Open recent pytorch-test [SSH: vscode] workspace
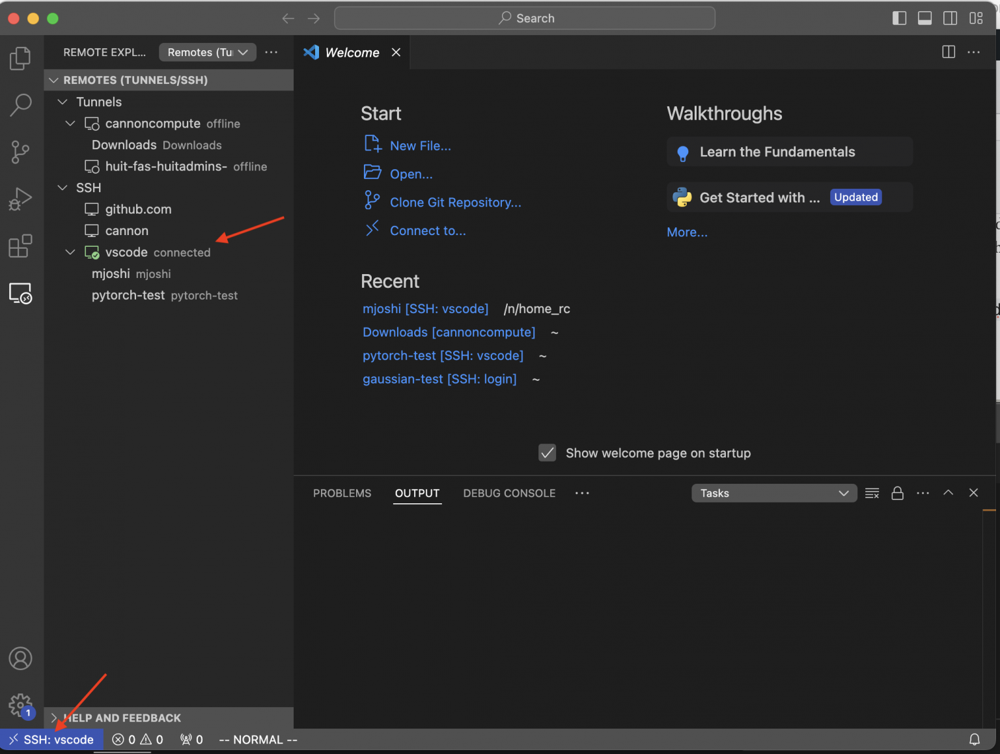1000x754 pixels. click(443, 356)
